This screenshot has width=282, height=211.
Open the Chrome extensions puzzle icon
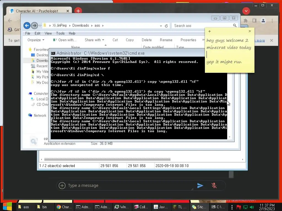point(245,21)
